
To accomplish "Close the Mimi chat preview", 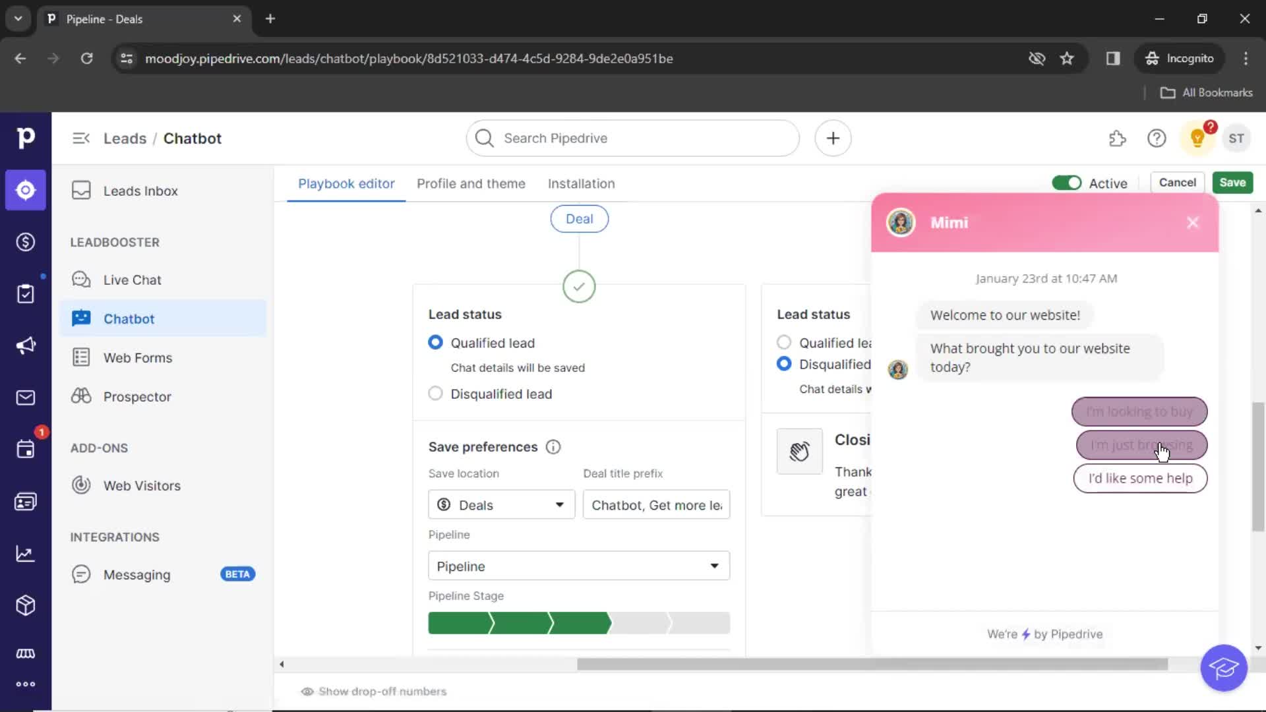I will point(1192,223).
